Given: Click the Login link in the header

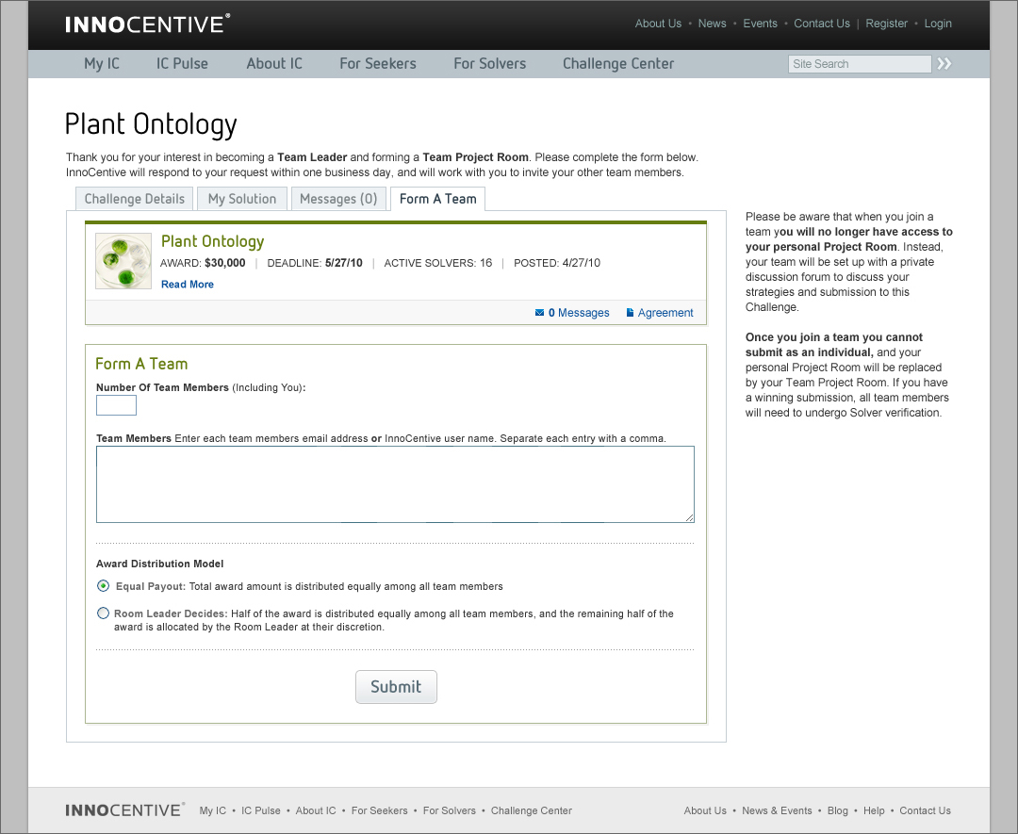Looking at the screenshot, I should pyautogui.click(x=938, y=24).
